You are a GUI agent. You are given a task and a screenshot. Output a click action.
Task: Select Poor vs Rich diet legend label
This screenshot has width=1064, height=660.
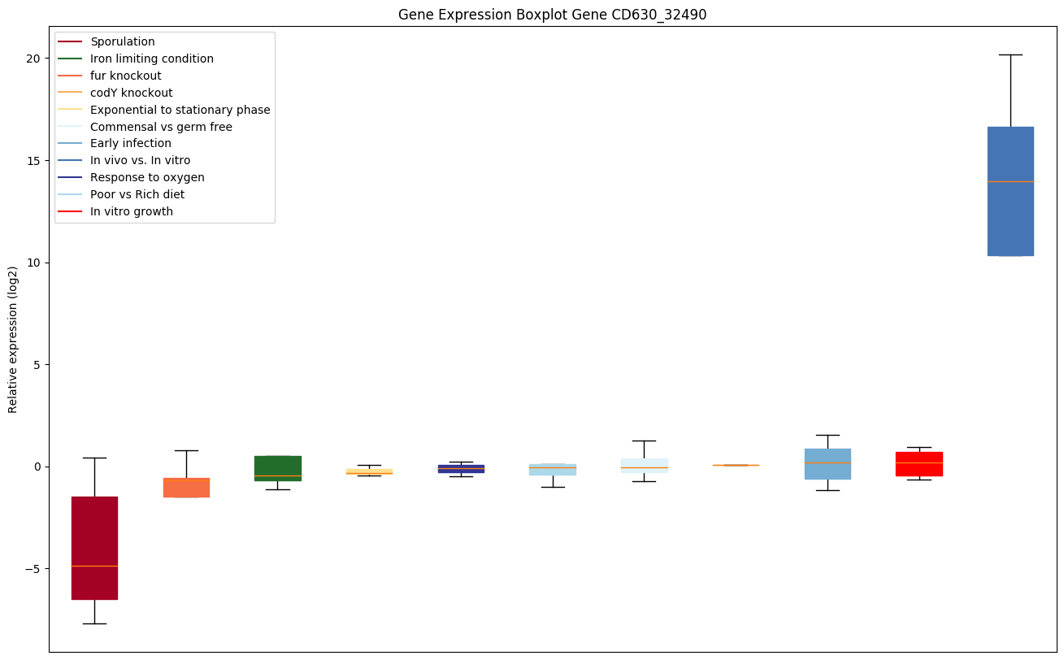[137, 195]
